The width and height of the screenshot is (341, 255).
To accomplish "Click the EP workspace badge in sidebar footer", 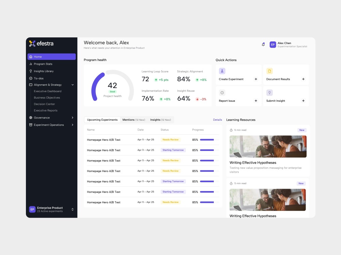I will [32, 209].
